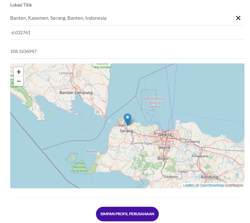Click Purwakarta label on the map
Screen dimensions: 250x223
pos(200,156)
